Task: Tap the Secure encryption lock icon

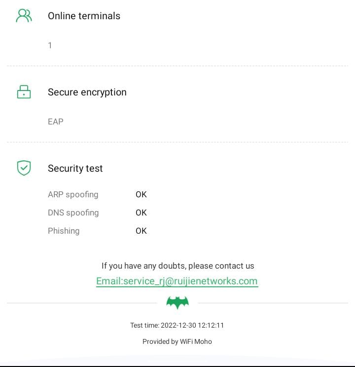Action: point(24,92)
